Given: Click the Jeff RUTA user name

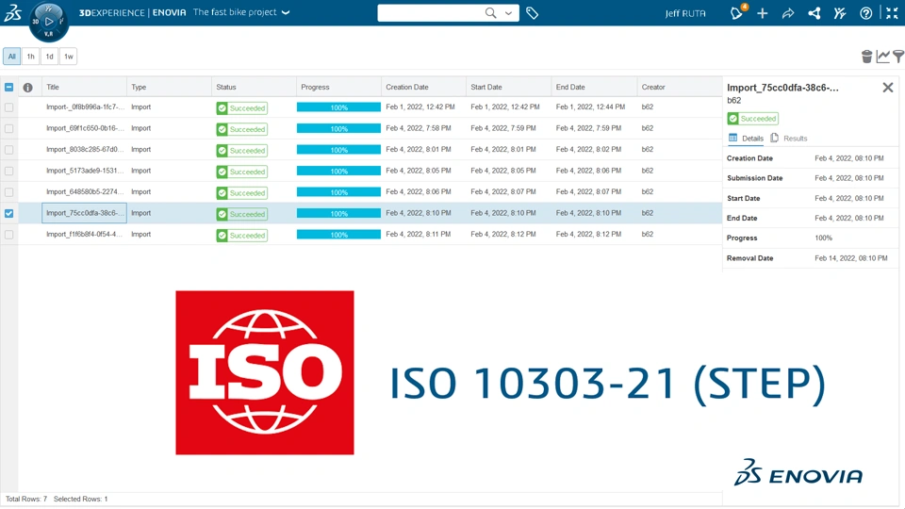Looking at the screenshot, I should [685, 13].
